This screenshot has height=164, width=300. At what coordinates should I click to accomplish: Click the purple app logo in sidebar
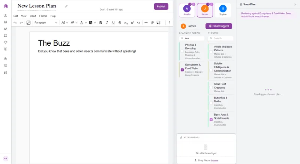6,6
